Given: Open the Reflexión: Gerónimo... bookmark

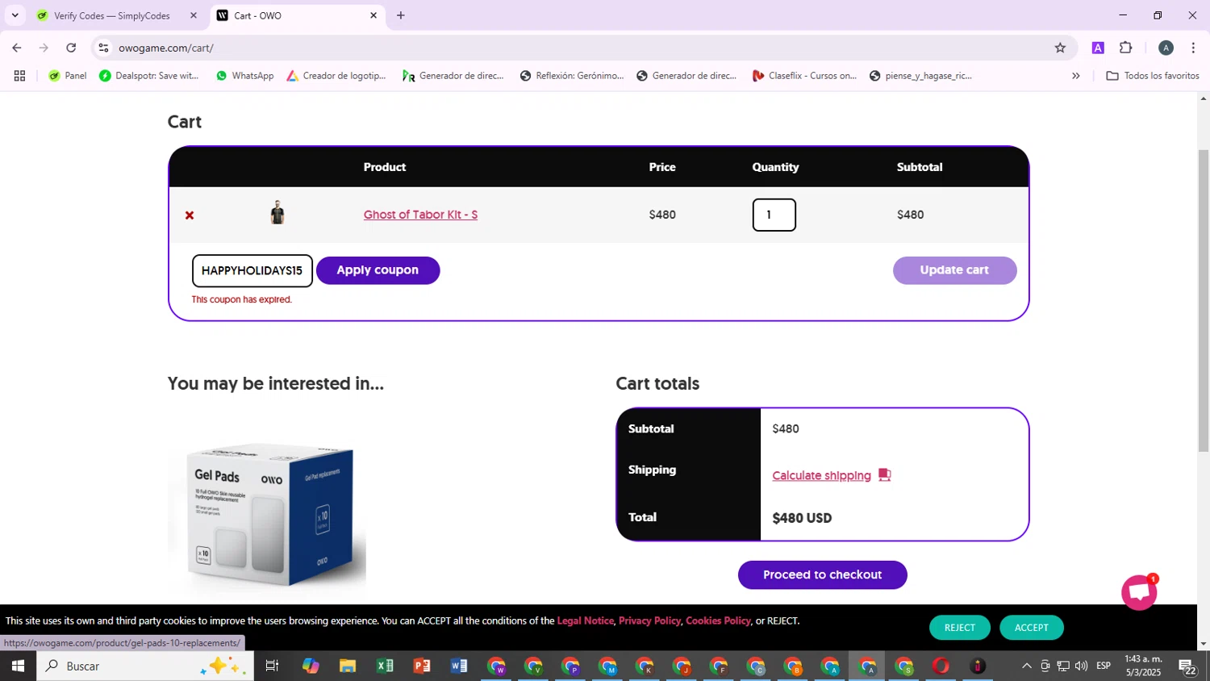Looking at the screenshot, I should coord(572,76).
